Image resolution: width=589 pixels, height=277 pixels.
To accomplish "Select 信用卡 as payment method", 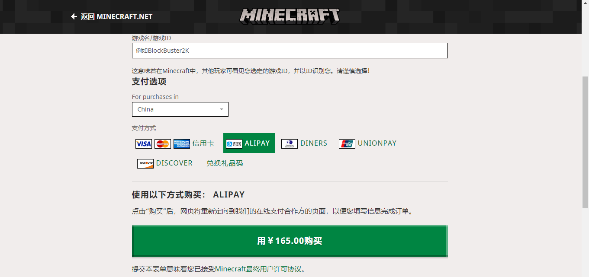I will point(203,143).
